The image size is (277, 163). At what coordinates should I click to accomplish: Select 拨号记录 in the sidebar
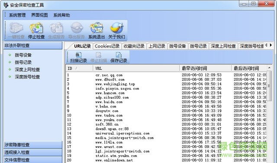pyautogui.click(x=23, y=63)
